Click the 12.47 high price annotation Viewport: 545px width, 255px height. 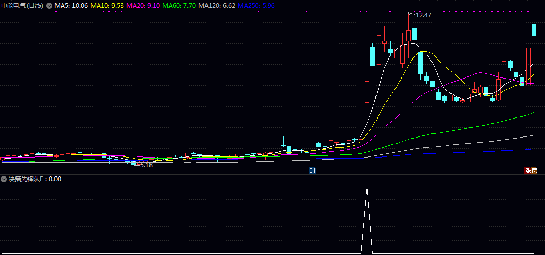423,15
